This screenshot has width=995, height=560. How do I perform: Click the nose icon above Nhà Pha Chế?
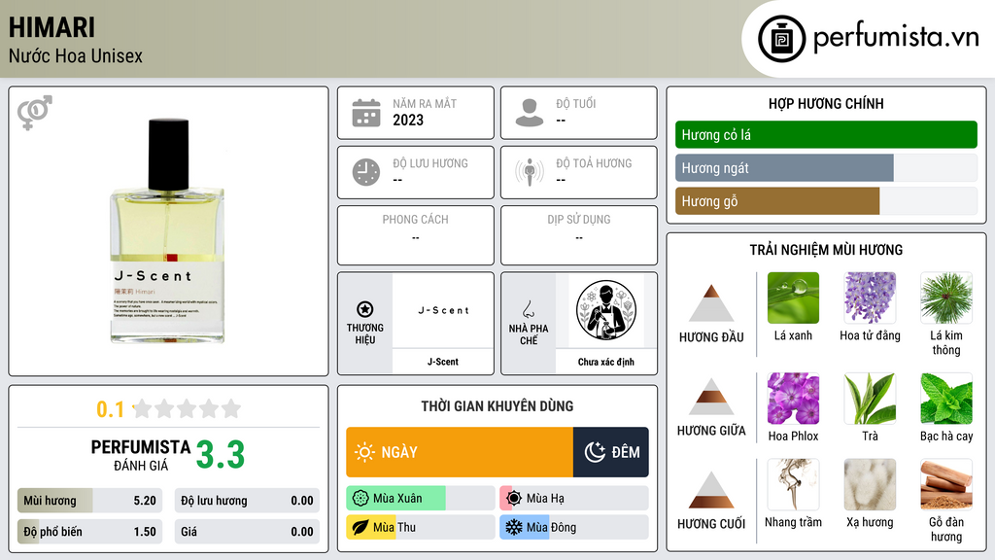pos(528,309)
